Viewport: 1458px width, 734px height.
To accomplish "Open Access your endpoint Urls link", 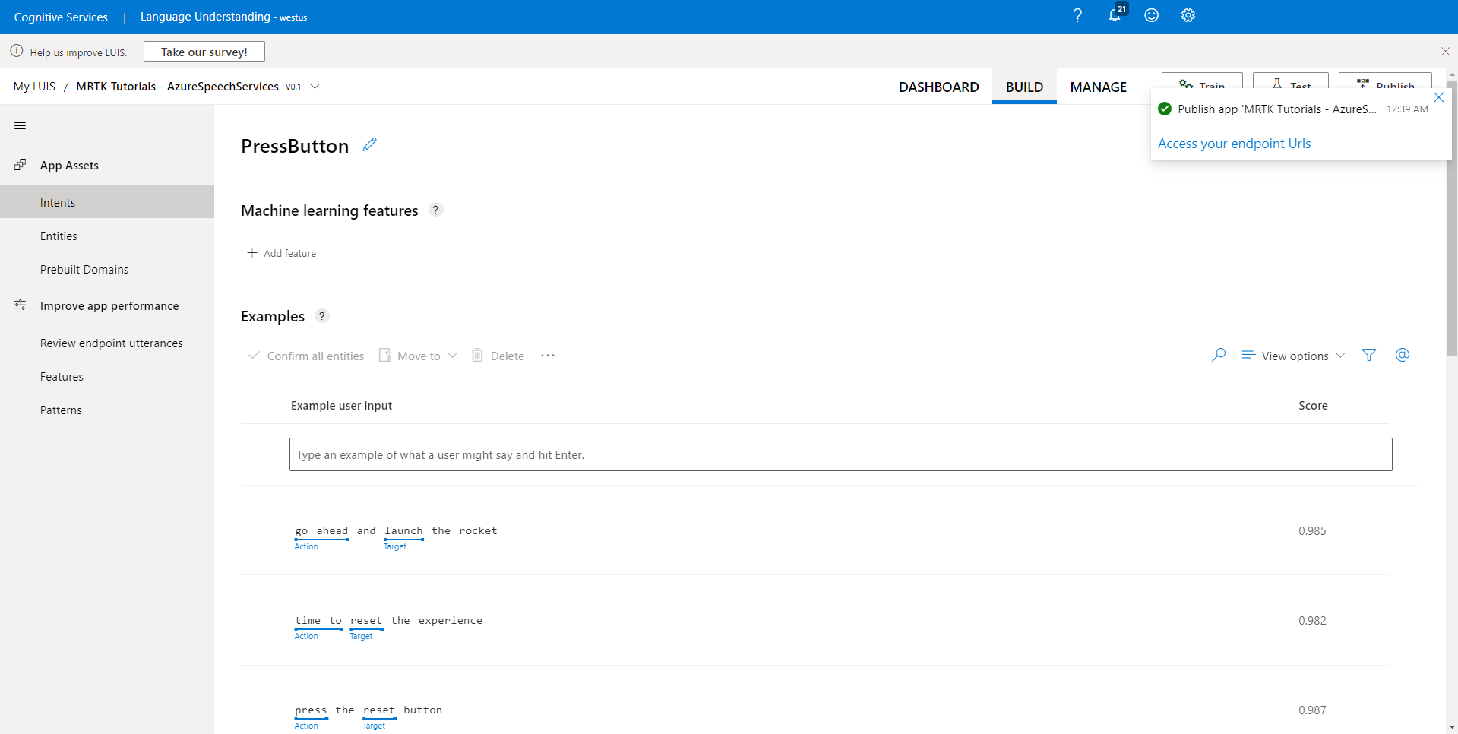I will click(1234, 143).
